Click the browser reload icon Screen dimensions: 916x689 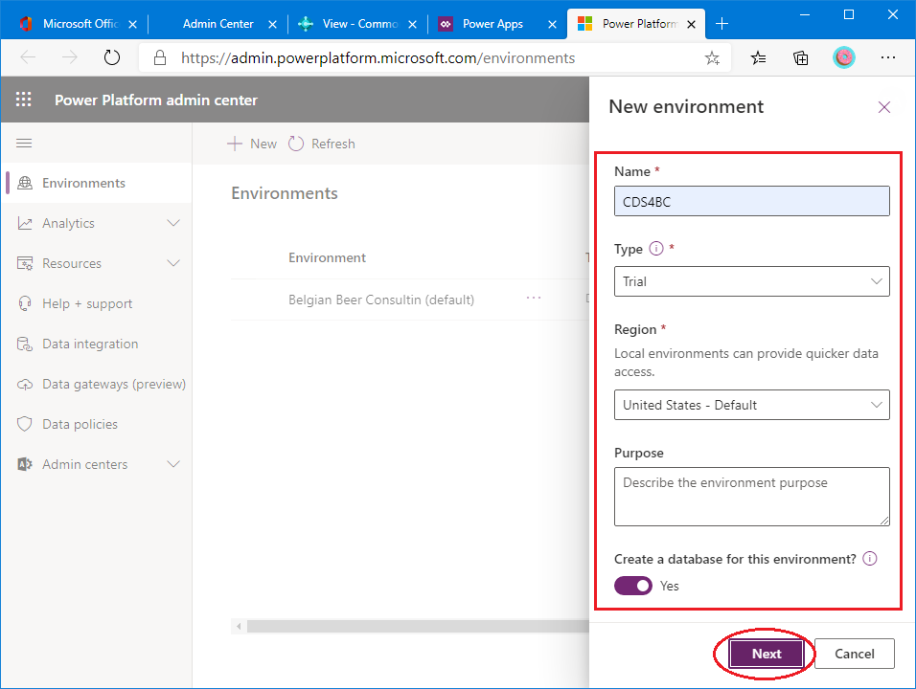[111, 57]
